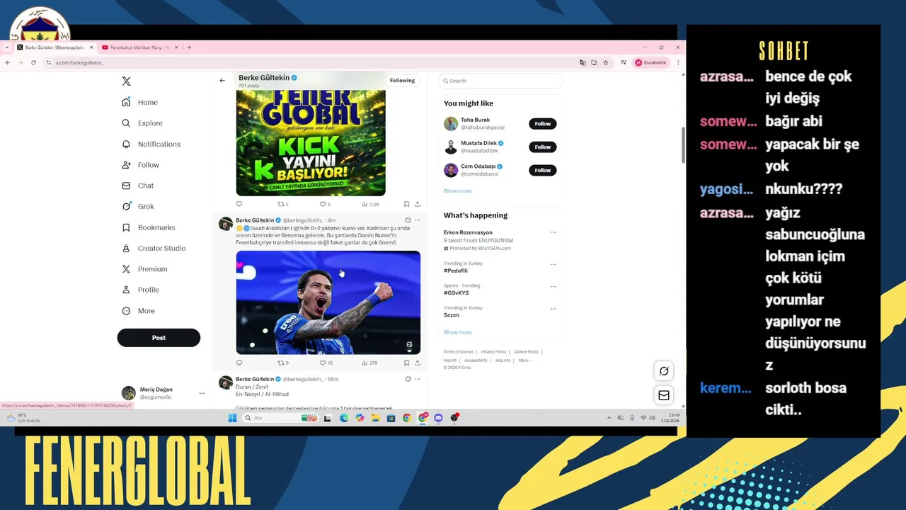Image resolution: width=906 pixels, height=510 pixels.
Task: Toggle the Following button for Berke Gültekin
Action: [402, 80]
